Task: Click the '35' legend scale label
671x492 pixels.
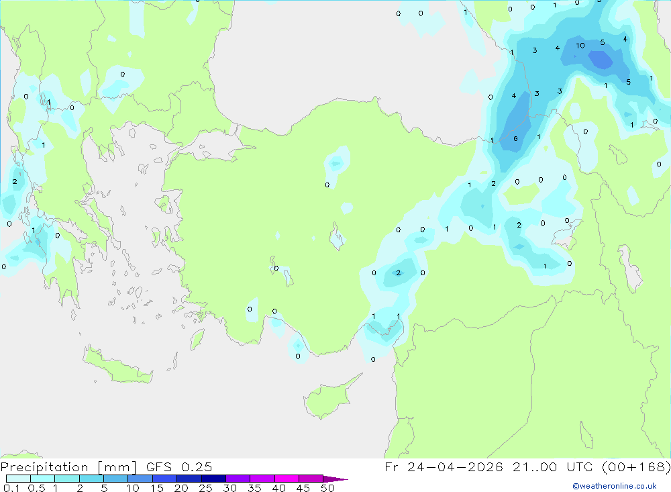Action: (254, 488)
